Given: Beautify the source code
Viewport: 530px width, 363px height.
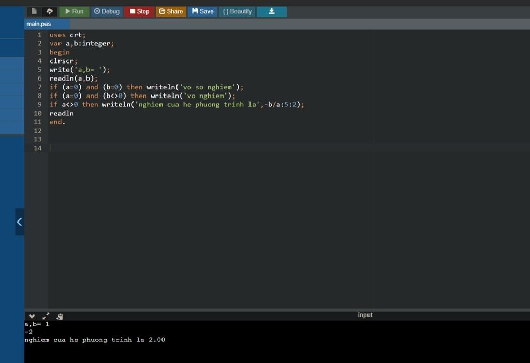Looking at the screenshot, I should pos(237,11).
